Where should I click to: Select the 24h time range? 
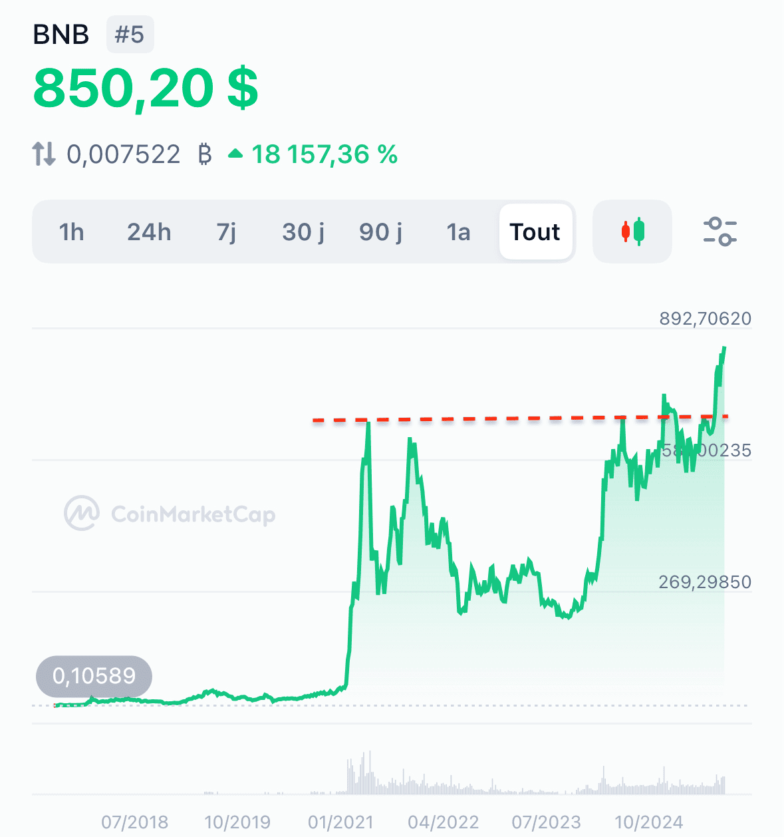(149, 232)
